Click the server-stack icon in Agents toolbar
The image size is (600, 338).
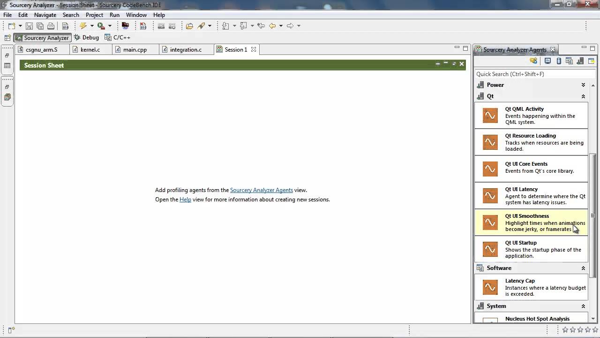pos(580,61)
